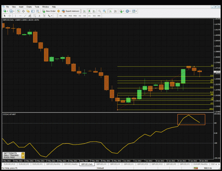Switch timeframe to M15

tap(70, 16)
